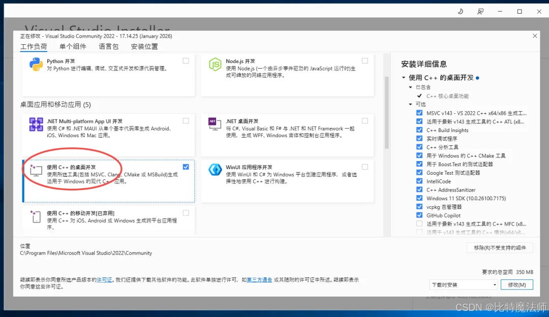Click the .NET desktop development icon
Screen dimensions: 549x317
(215, 124)
